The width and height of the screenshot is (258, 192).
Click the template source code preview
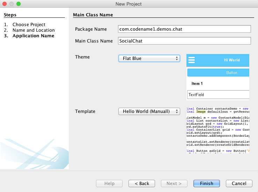(x=218, y=130)
